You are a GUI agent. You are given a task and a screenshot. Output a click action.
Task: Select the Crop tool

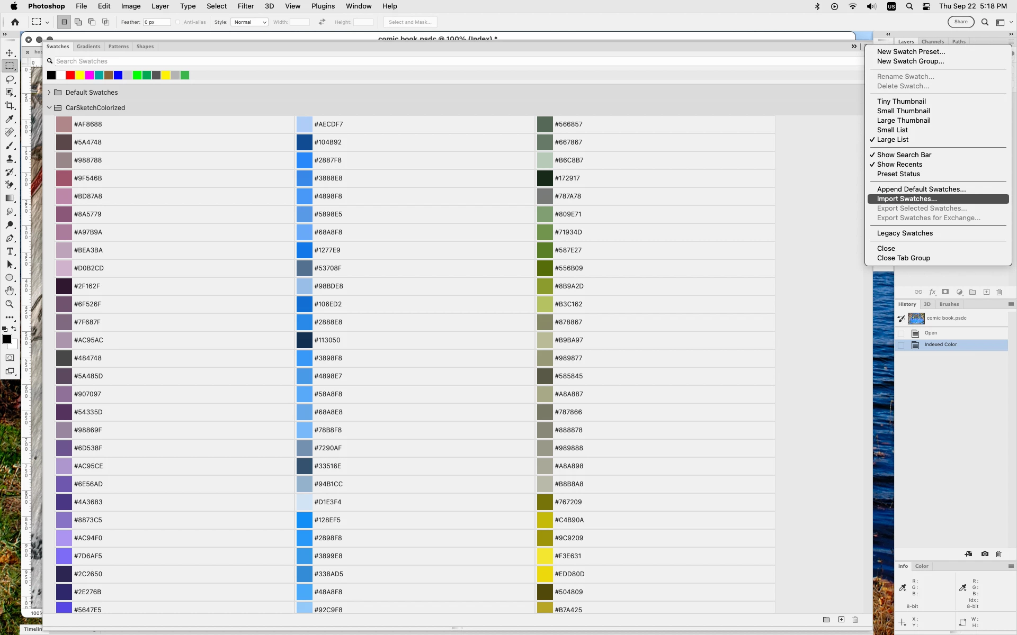coord(10,105)
